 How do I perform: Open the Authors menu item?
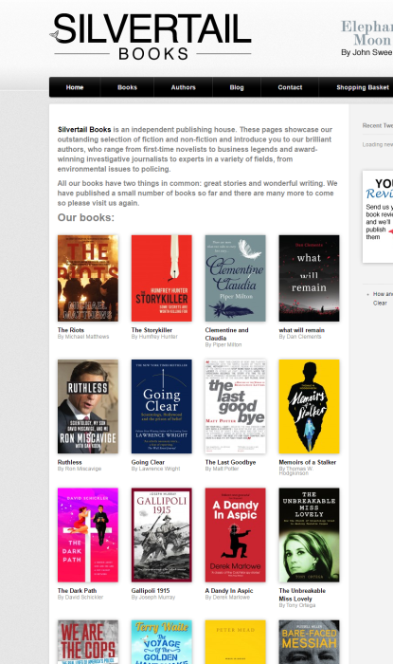(183, 87)
